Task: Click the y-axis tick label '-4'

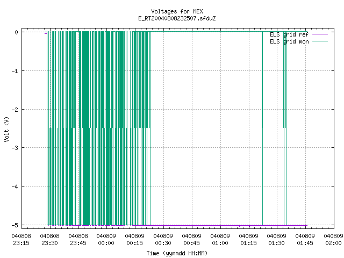Action: [15, 187]
